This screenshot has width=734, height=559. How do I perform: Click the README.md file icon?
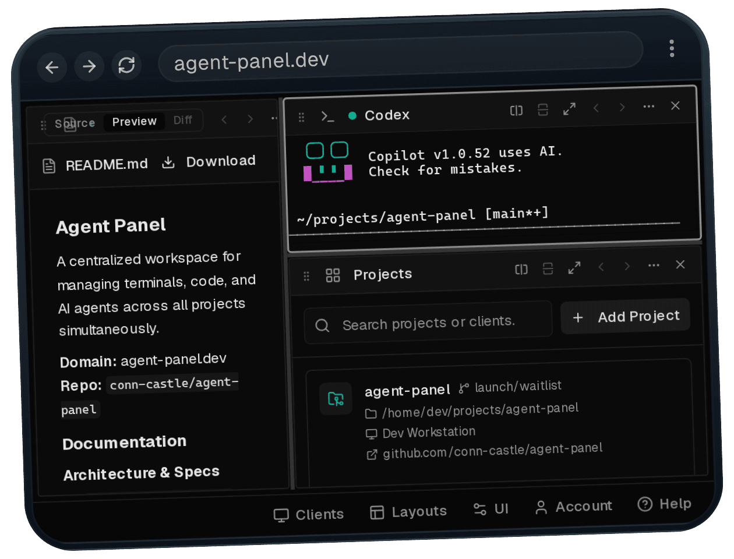50,166
